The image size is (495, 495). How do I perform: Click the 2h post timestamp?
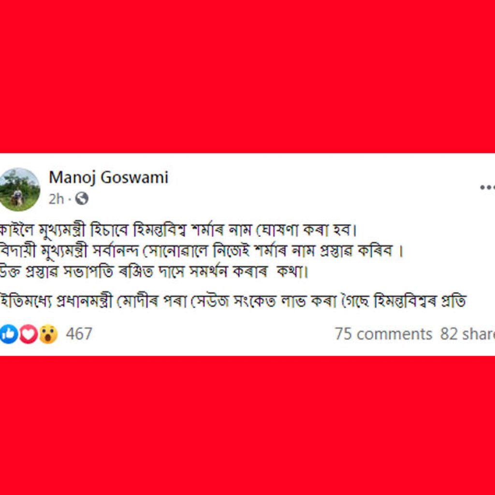coord(56,199)
